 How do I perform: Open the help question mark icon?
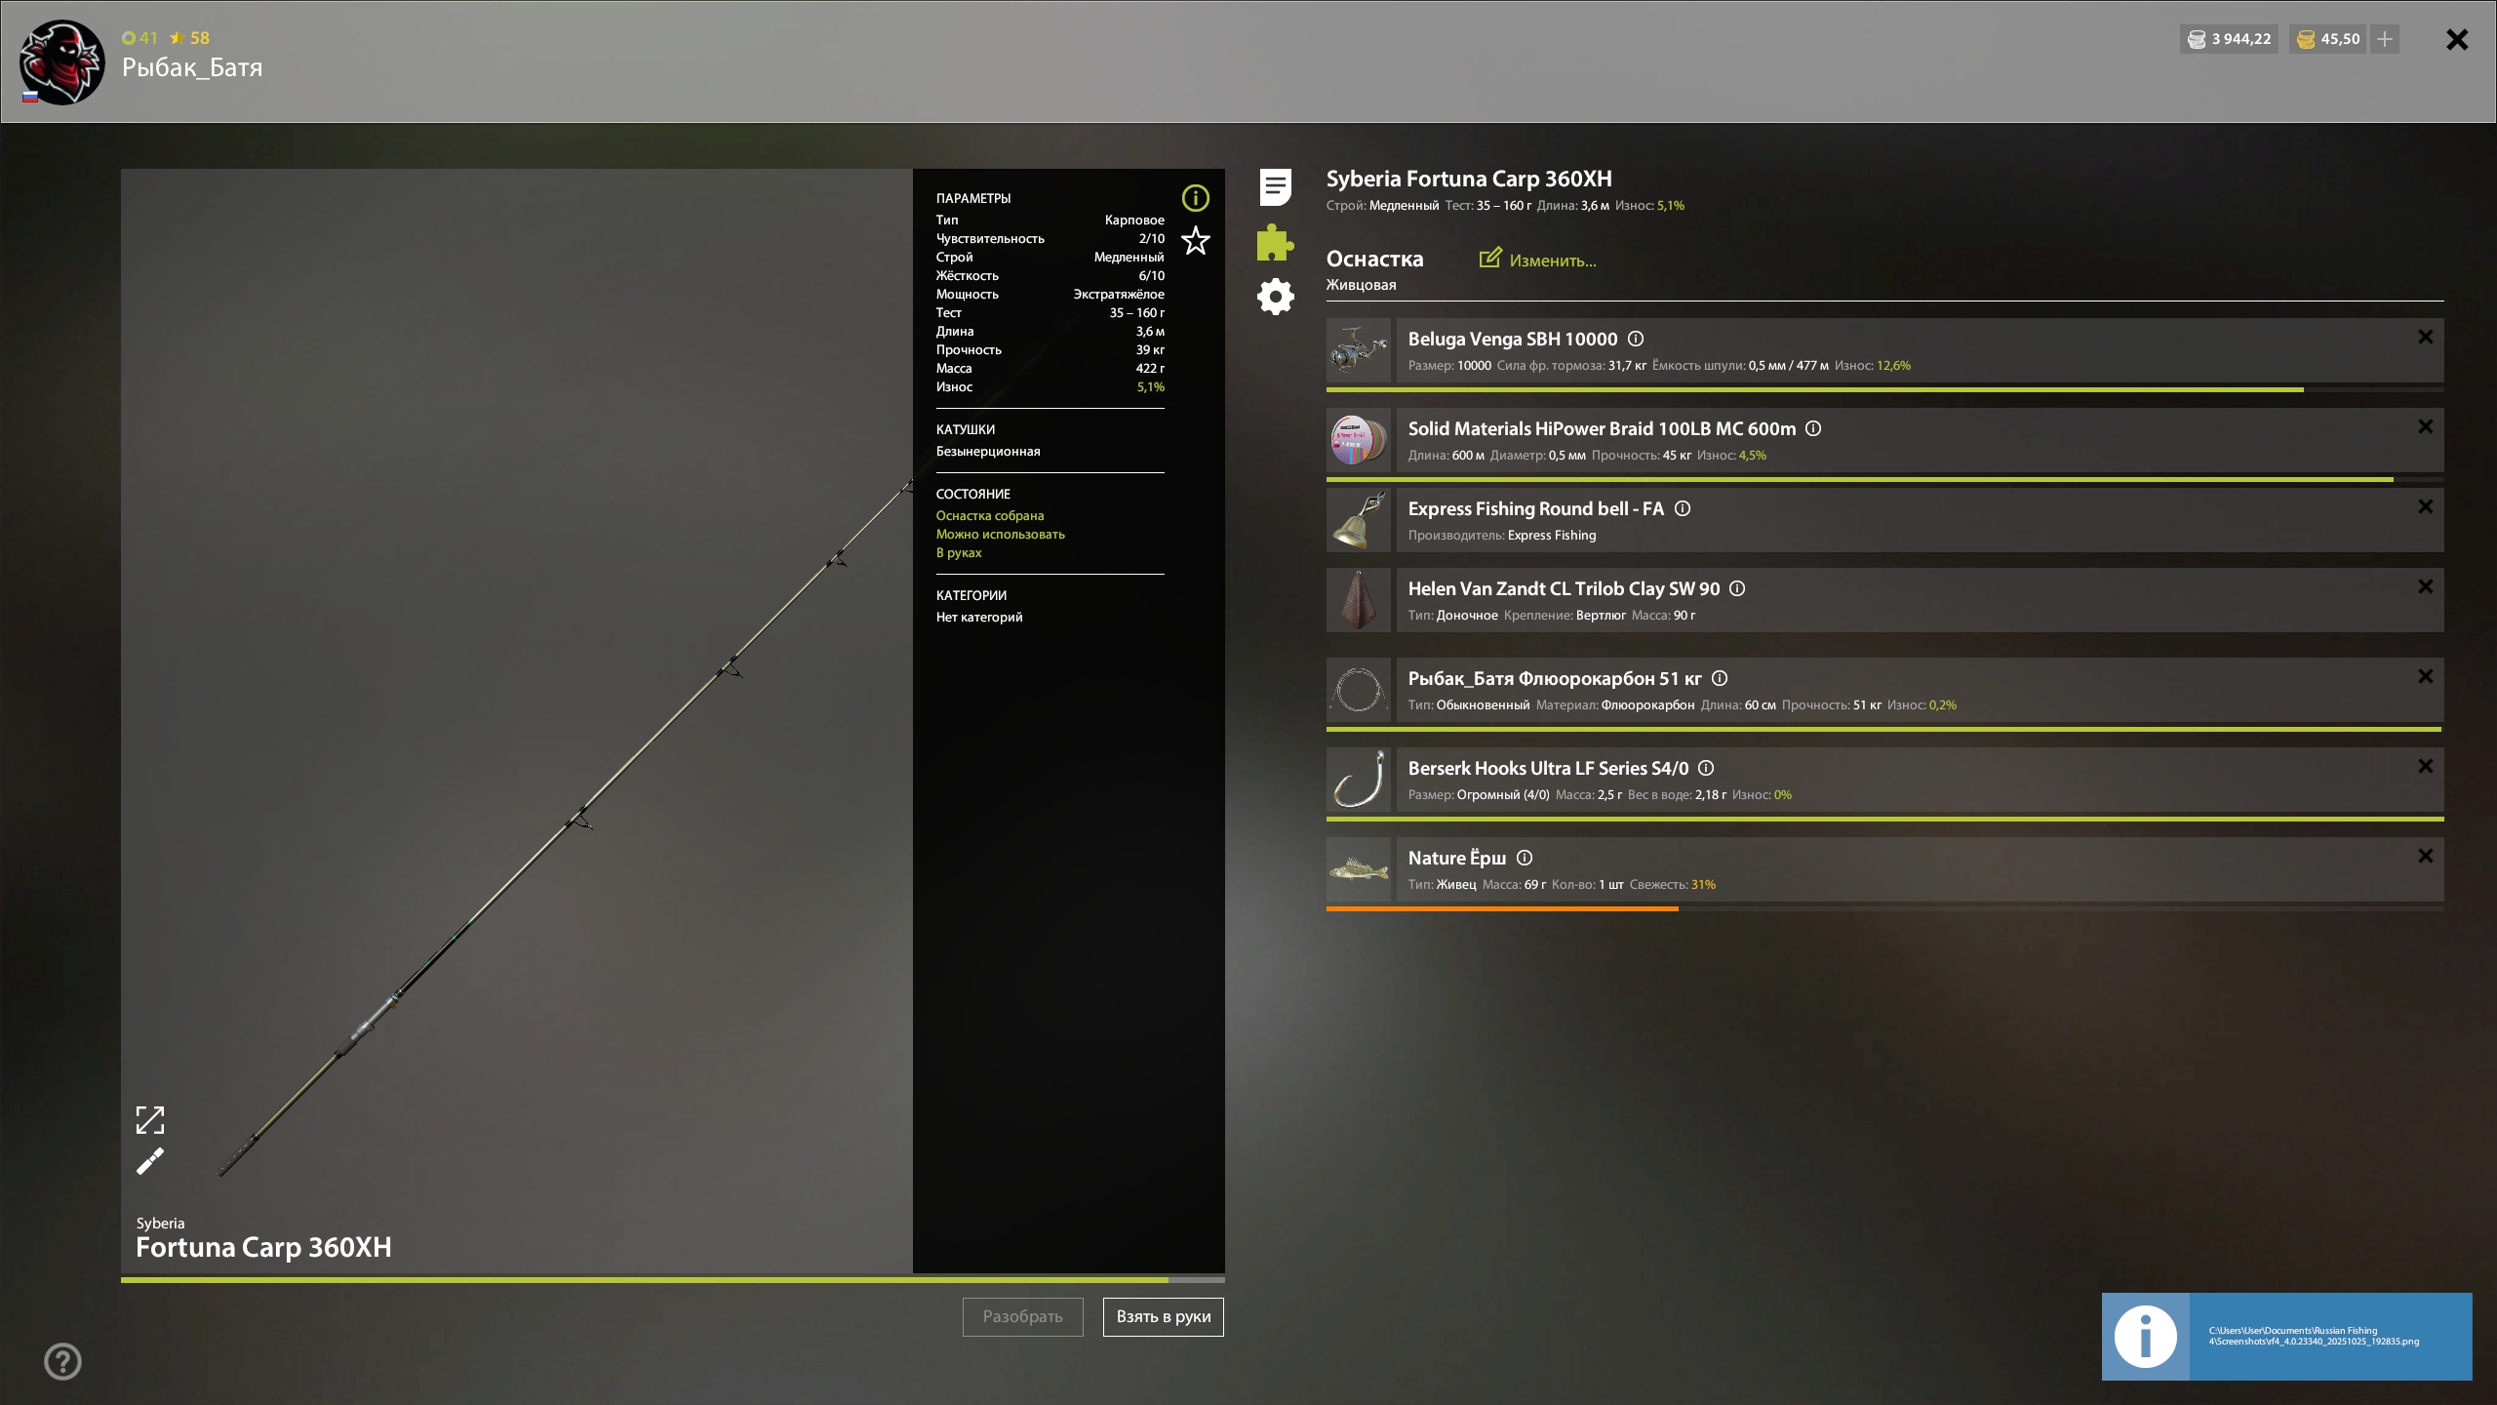point(63,1361)
